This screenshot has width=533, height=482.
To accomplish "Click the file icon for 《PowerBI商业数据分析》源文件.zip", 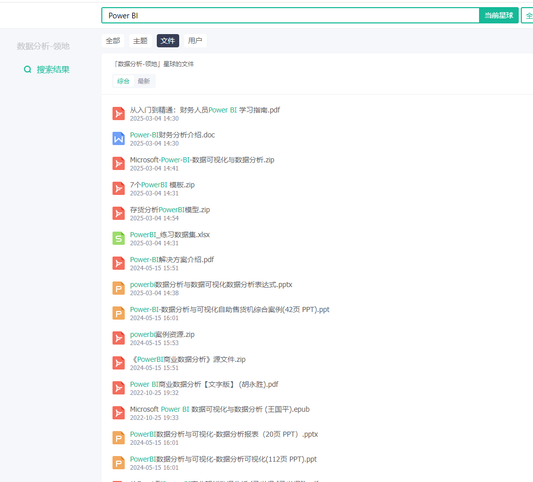I will tap(118, 363).
